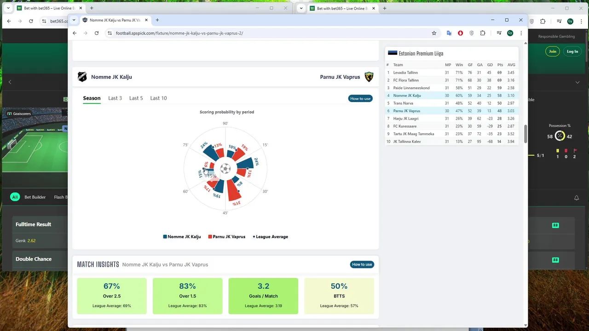
Task: Add new tab in left bet365 window
Action: 92,8
